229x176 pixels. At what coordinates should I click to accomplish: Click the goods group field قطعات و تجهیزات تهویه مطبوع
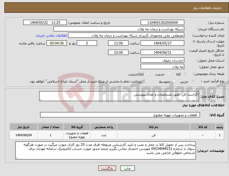click(120, 115)
